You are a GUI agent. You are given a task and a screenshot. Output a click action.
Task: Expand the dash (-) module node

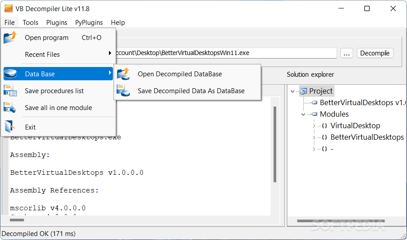[x=314, y=149]
